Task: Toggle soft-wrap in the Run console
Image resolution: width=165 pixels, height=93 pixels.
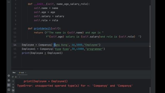Action: coord(13,87)
